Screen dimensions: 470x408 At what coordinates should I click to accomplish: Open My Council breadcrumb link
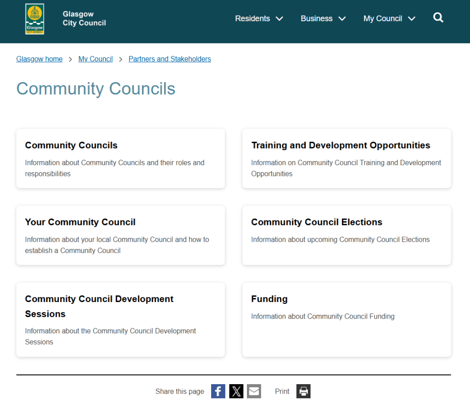(95, 59)
